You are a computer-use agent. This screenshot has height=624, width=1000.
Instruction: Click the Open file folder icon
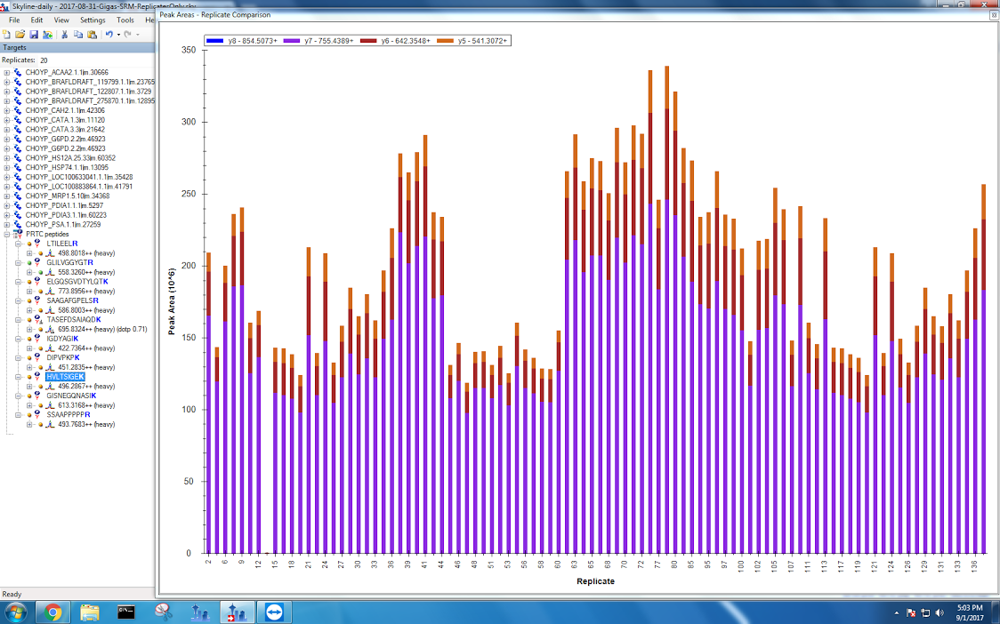[20, 34]
